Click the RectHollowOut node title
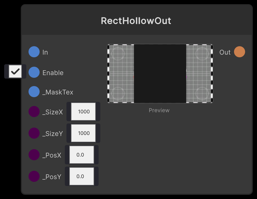The width and height of the screenshot is (257, 199). pyautogui.click(x=136, y=21)
